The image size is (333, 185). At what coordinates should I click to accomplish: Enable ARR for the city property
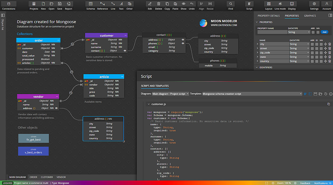point(312,44)
